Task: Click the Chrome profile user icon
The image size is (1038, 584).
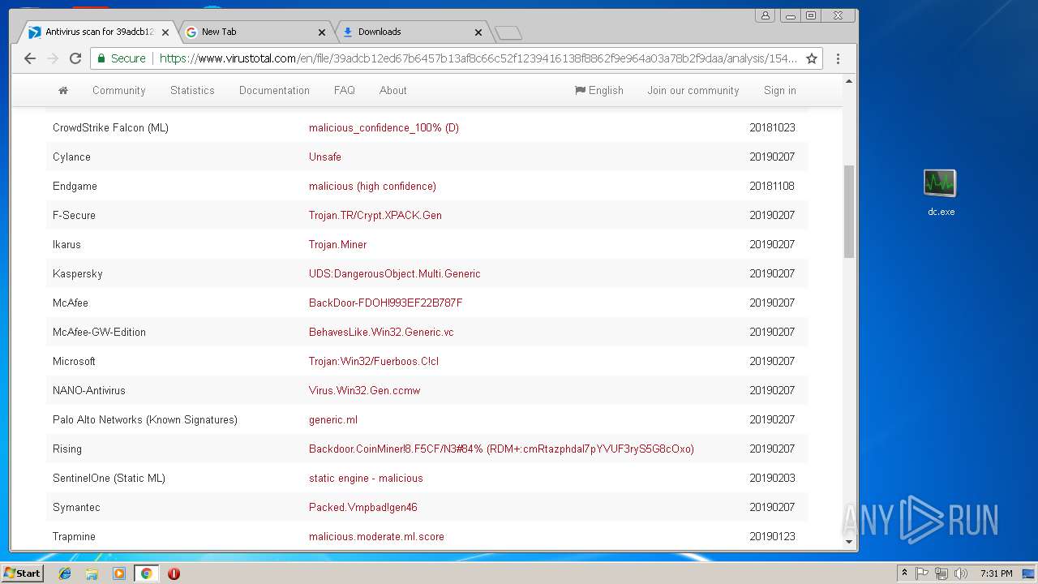Action: (x=765, y=15)
